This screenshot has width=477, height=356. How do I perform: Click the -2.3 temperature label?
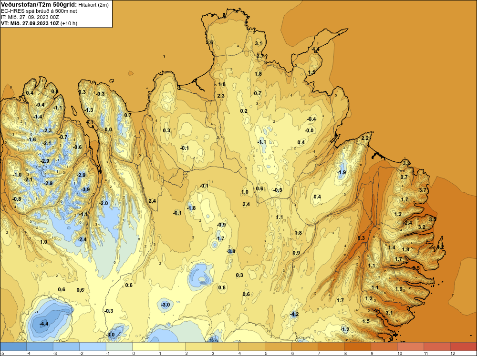(x=47, y=130)
